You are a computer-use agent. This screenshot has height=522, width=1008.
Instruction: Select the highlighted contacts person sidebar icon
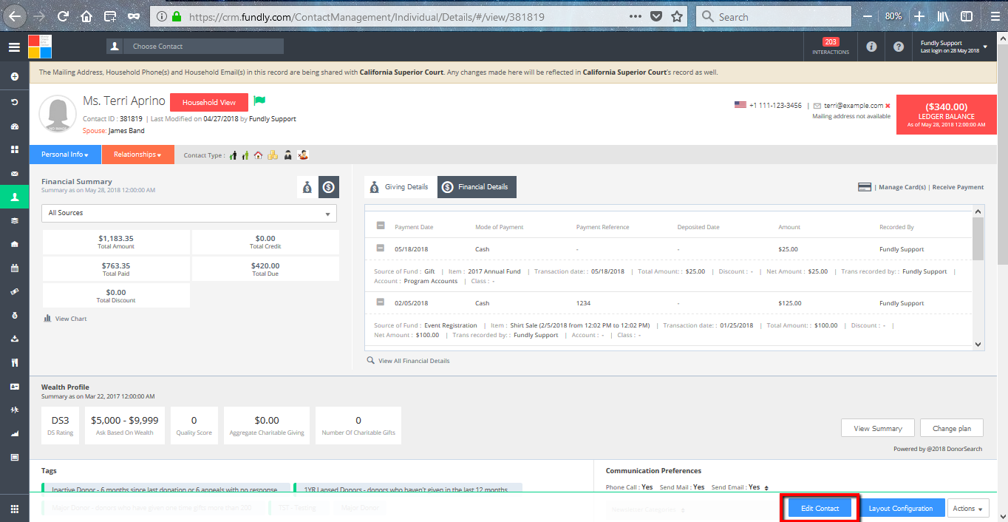pos(14,197)
